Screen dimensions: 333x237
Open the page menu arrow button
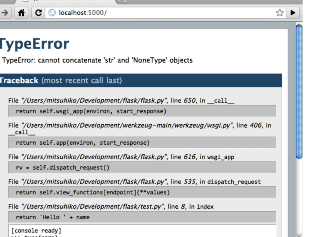[293, 13]
